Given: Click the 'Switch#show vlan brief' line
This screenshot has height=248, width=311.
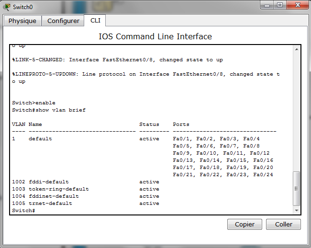Looking at the screenshot, I should point(49,110).
